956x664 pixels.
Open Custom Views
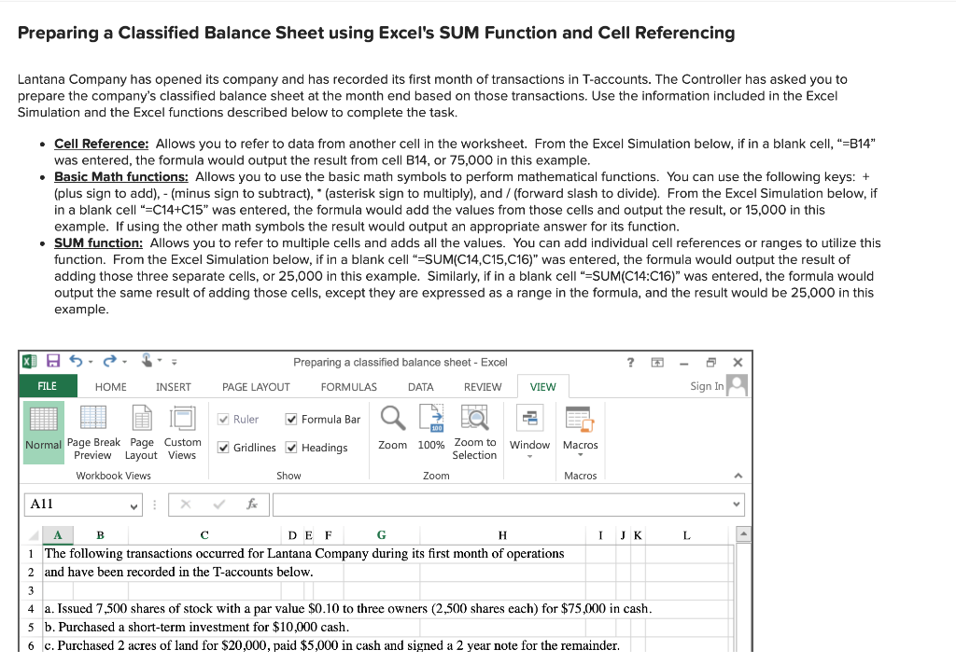pos(182,432)
